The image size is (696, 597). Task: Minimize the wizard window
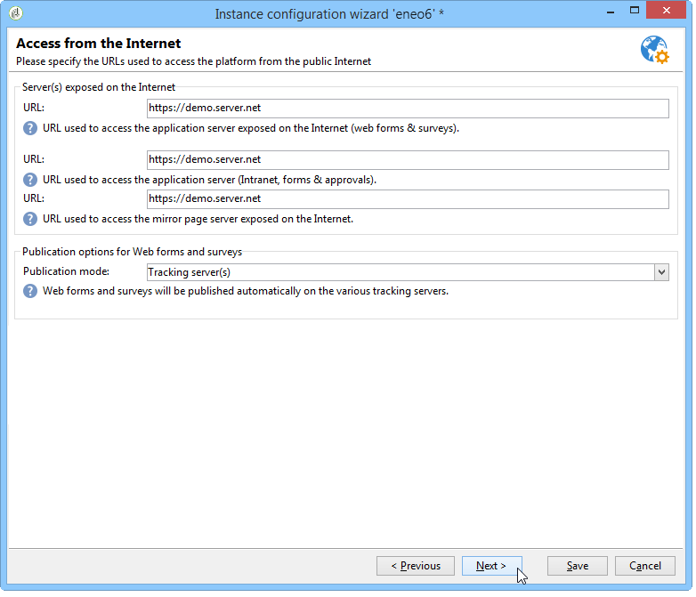(x=611, y=11)
